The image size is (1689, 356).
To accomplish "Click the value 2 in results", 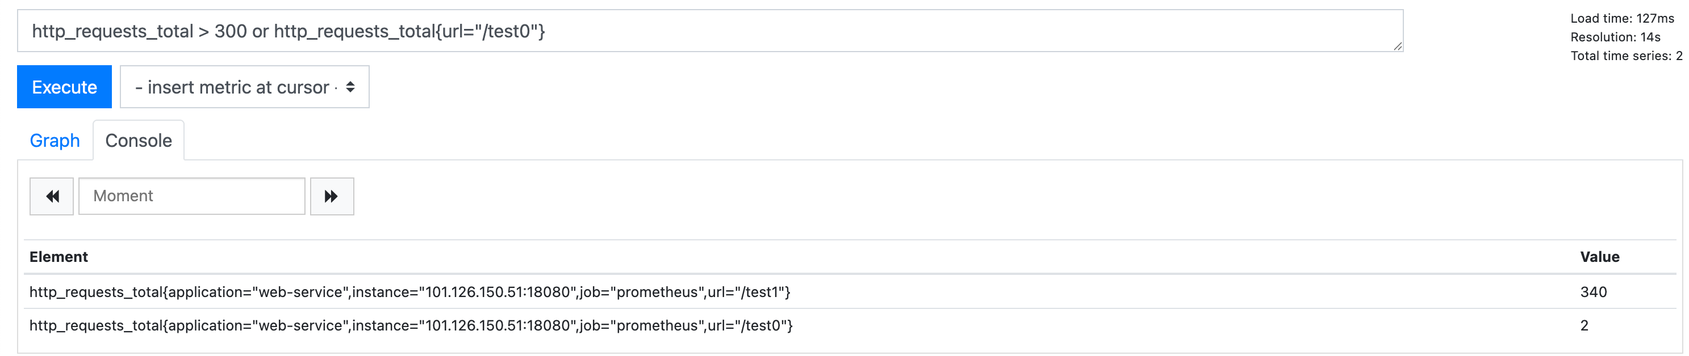I will [x=1584, y=326].
